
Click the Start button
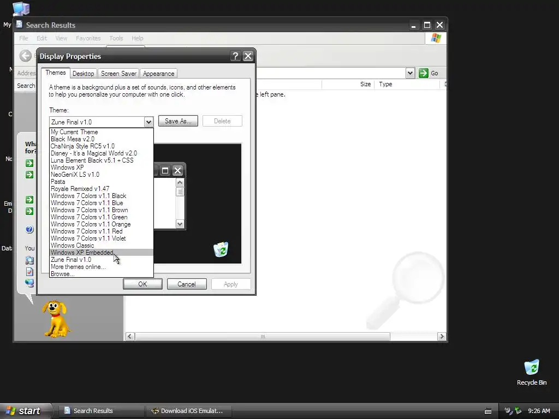(26, 411)
